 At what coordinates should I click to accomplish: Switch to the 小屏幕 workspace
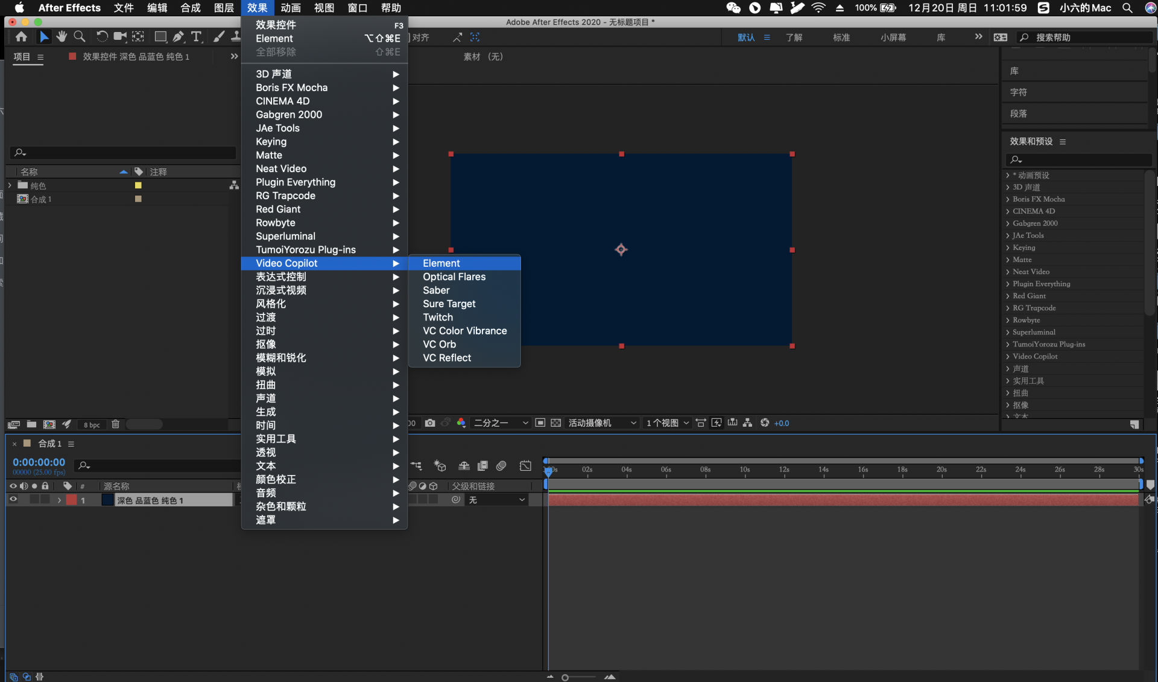893,37
